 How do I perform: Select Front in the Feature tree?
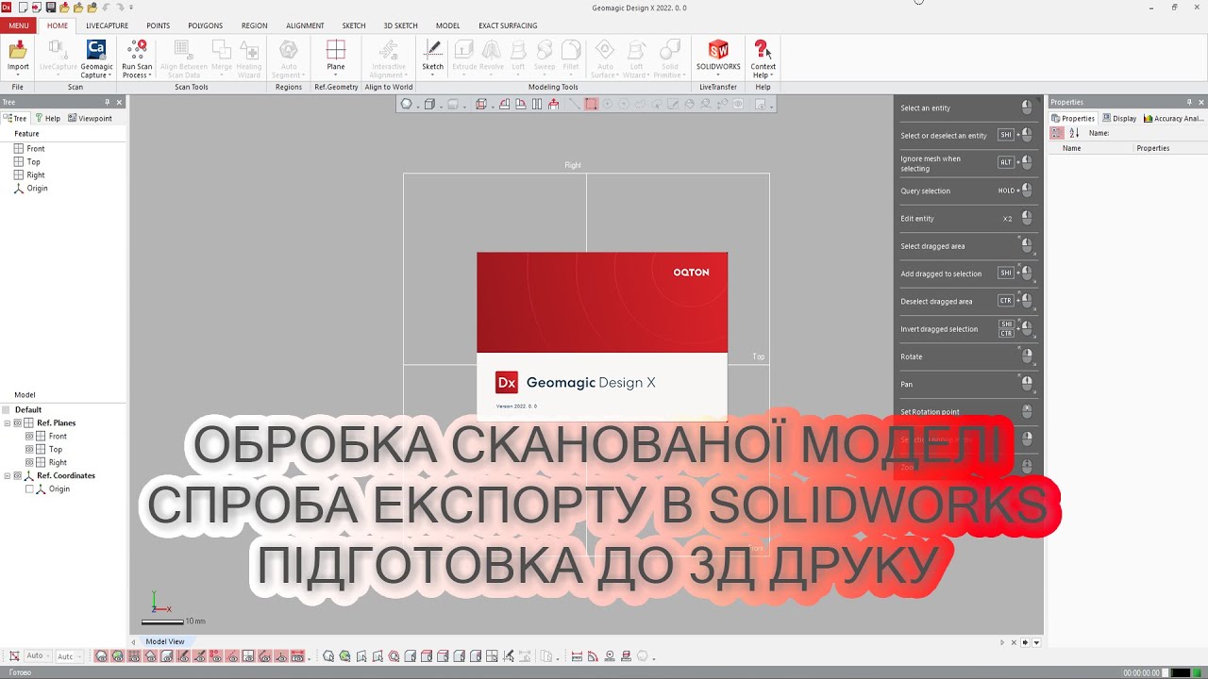coord(36,149)
